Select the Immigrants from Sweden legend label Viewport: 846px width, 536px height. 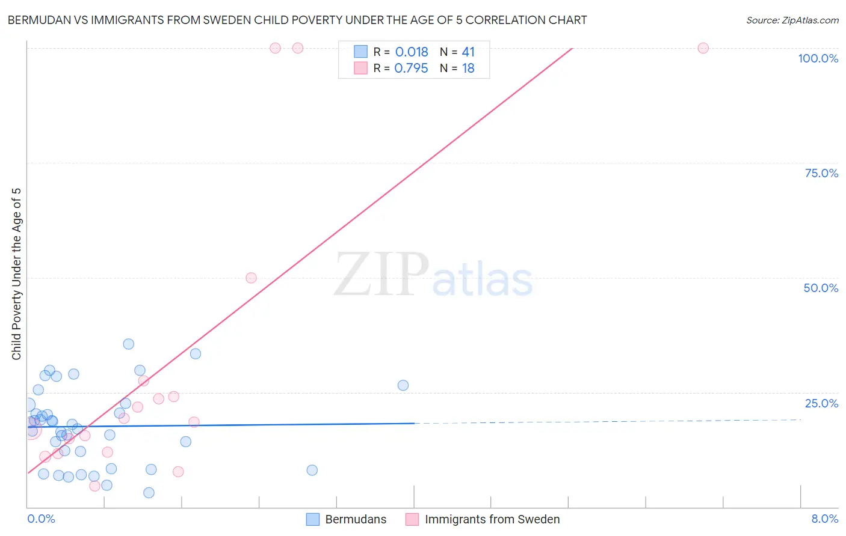point(492,519)
